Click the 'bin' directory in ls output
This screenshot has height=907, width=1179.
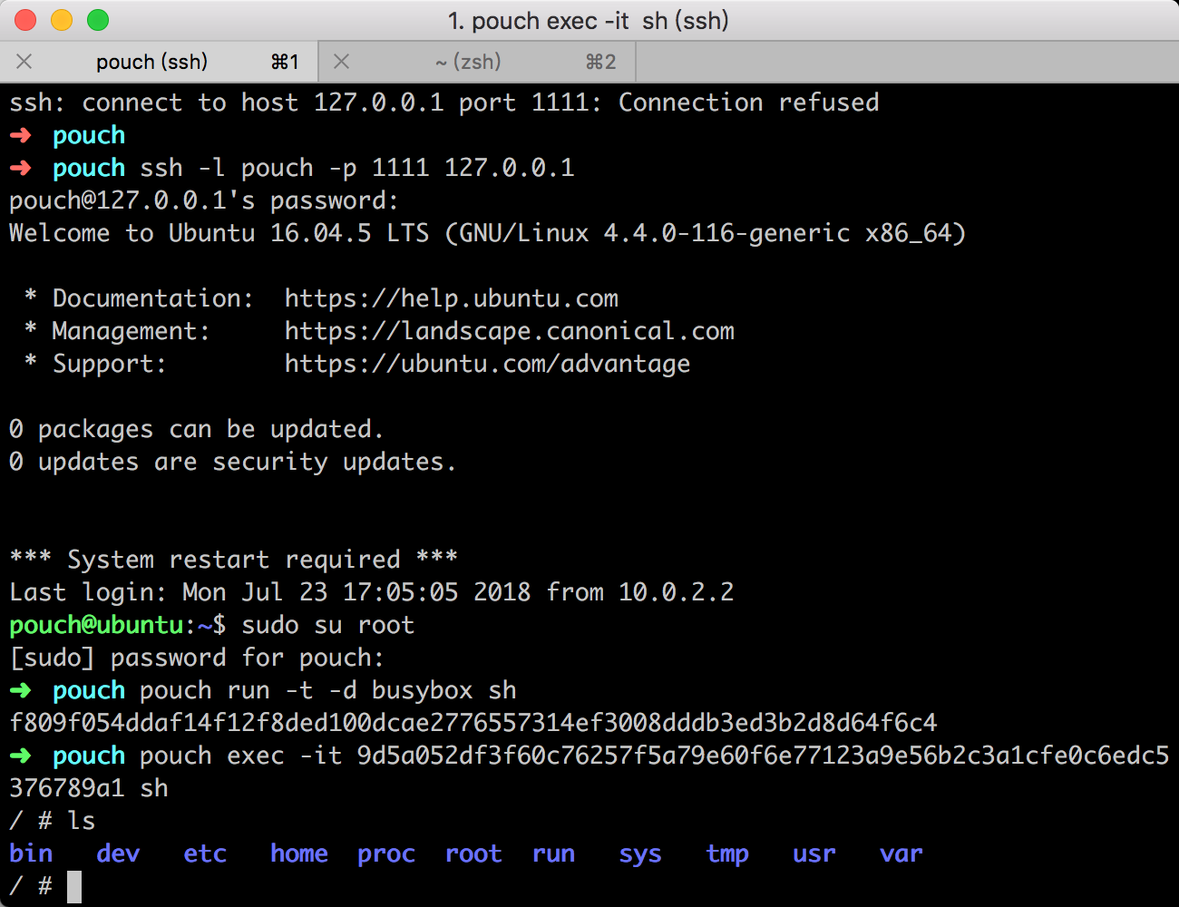pyautogui.click(x=31, y=853)
